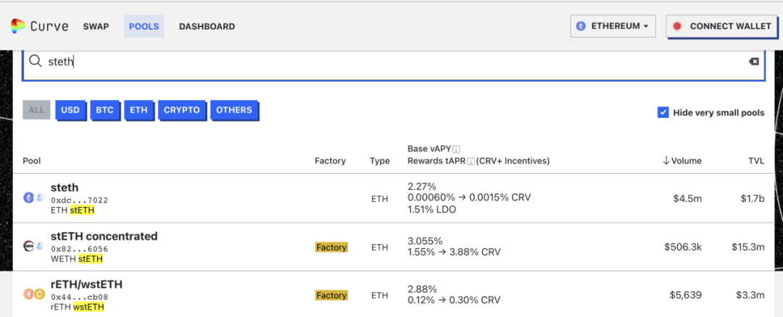Screen dimensions: 783x317
Task: Click the steth pool token icons
Action: point(29,198)
